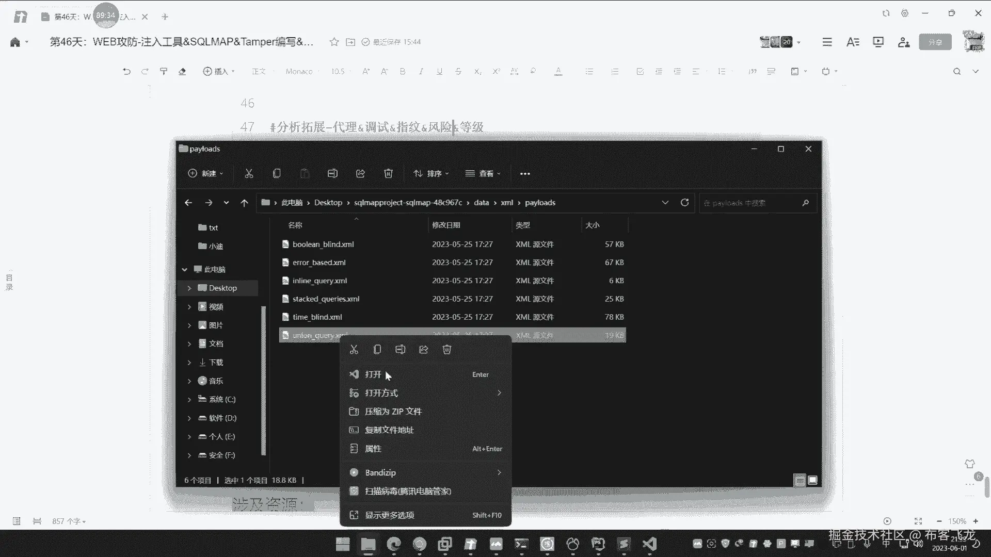Navigate up one folder with up arrow
Screen dimensions: 991x557
pyautogui.click(x=244, y=203)
